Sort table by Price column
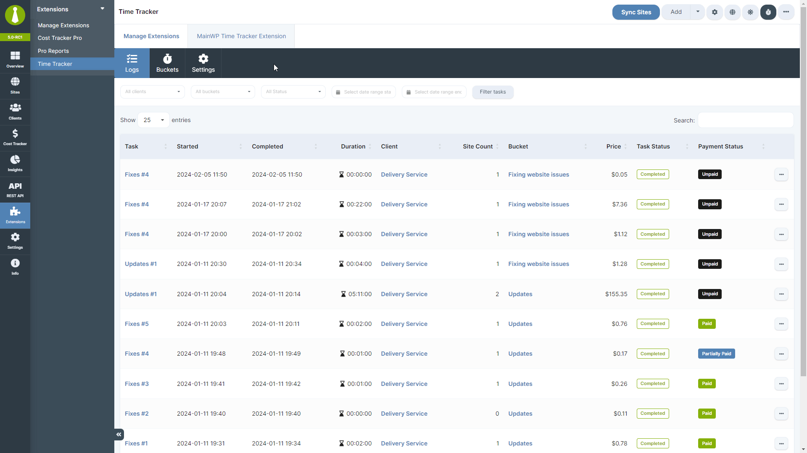Image resolution: width=807 pixels, height=453 pixels. tap(613, 146)
